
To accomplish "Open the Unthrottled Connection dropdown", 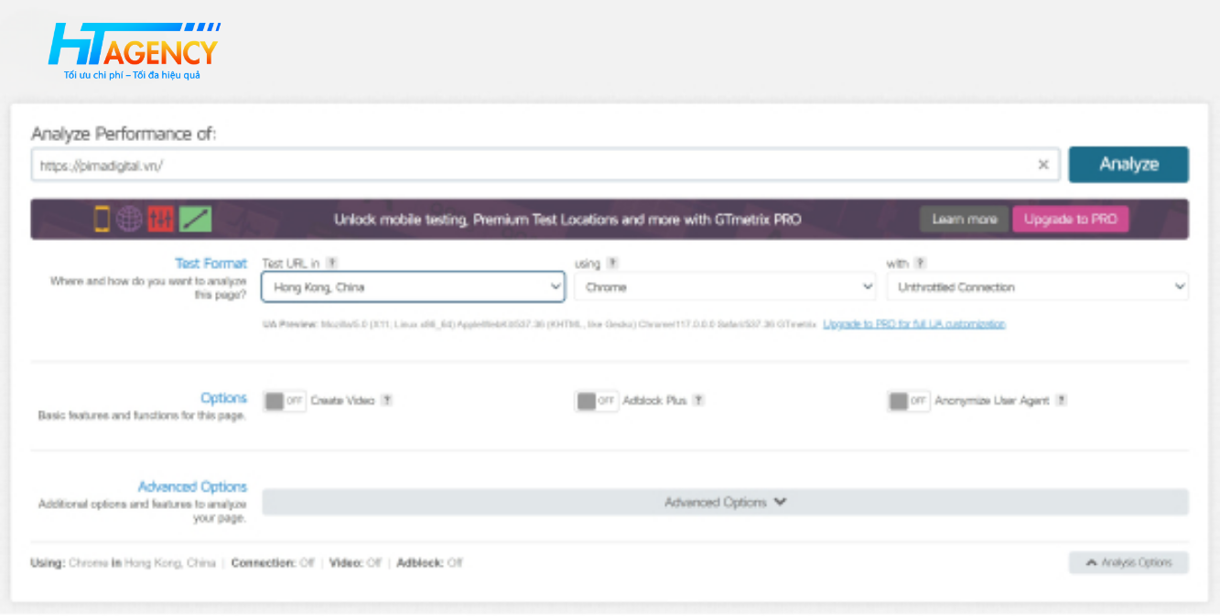I will pyautogui.click(x=1038, y=286).
